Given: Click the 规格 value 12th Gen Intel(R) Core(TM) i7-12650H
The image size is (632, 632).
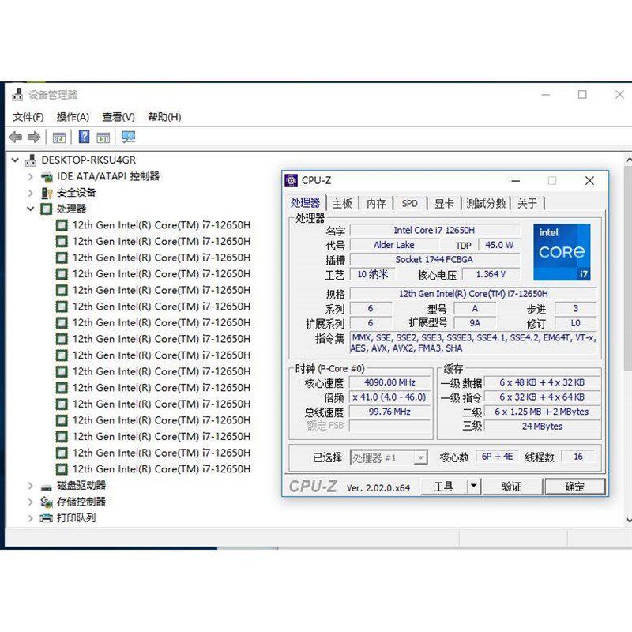Looking at the screenshot, I should [x=473, y=293].
